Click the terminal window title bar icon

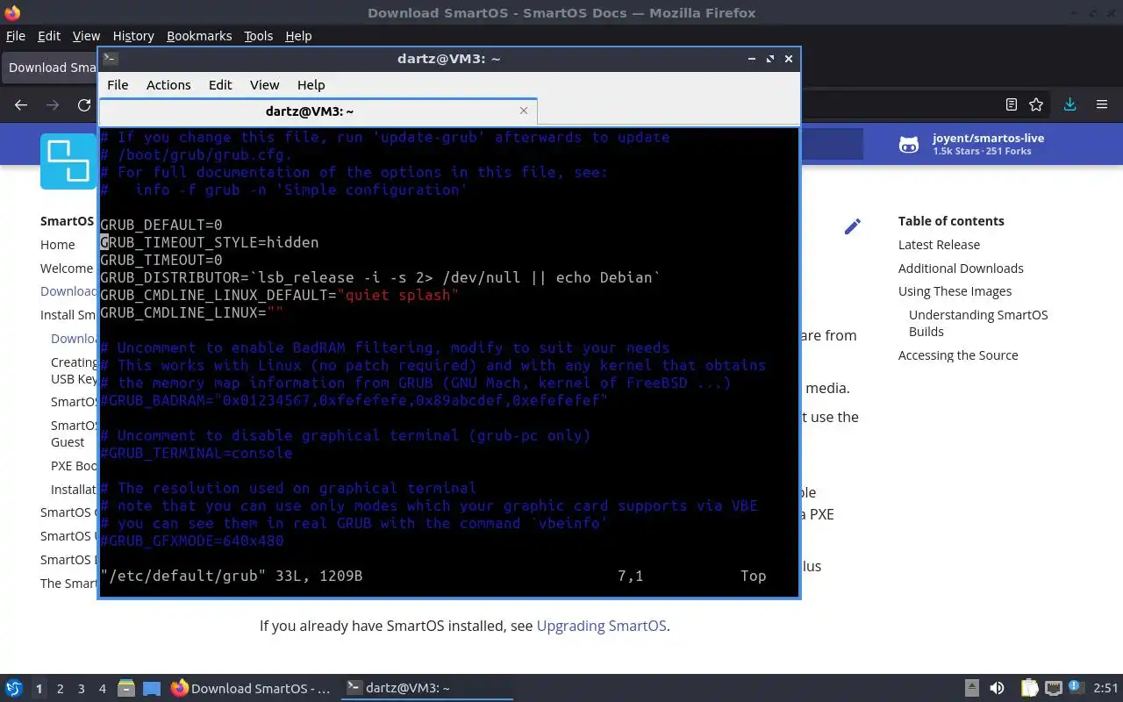(110, 59)
